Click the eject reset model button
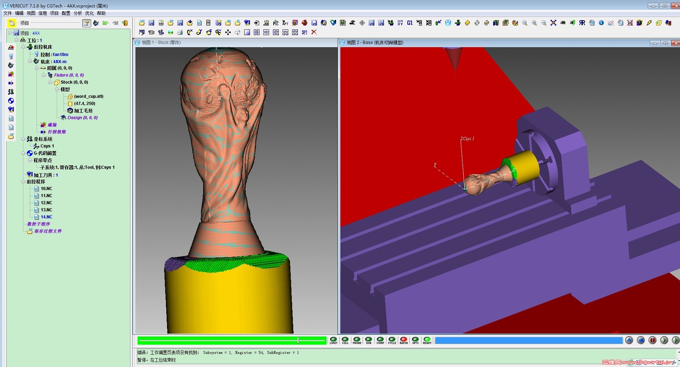The height and width of the screenshot is (367, 680). click(x=629, y=340)
